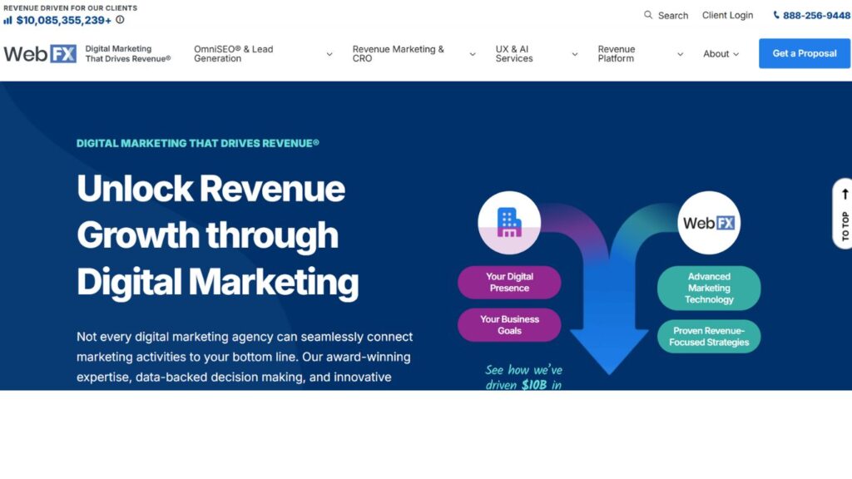Click the circular WebFX icon in the hero diagram
Image resolution: width=852 pixels, height=479 pixels.
pos(708,223)
